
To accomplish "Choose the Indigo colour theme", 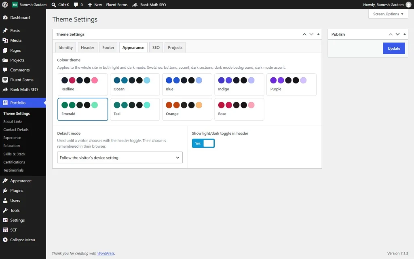I will [x=239, y=84].
